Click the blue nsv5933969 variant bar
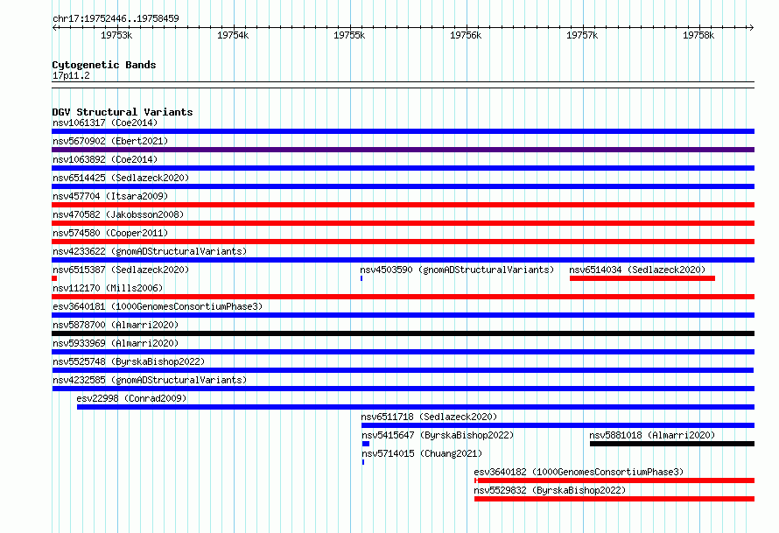The width and height of the screenshot is (779, 533). pyautogui.click(x=403, y=352)
